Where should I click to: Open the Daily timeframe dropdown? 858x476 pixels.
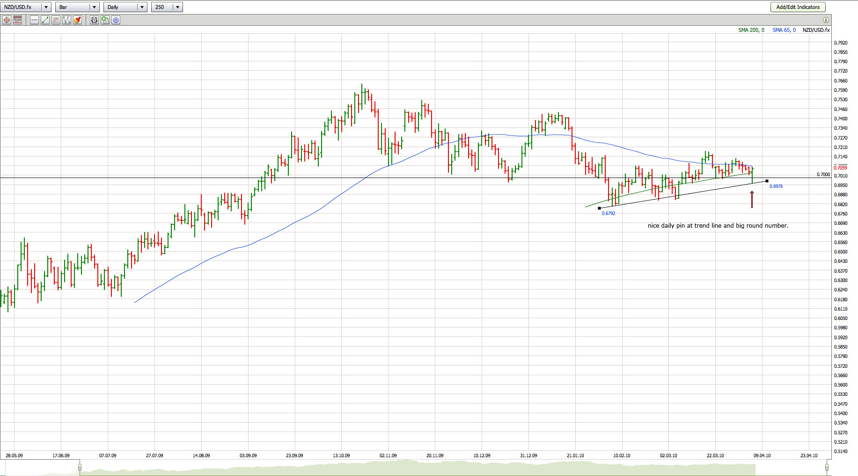(x=142, y=7)
